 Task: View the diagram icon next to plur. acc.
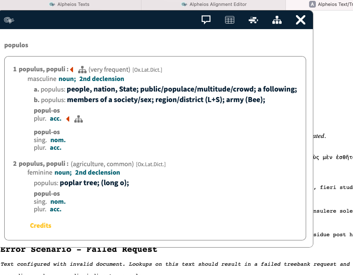[x=79, y=119]
